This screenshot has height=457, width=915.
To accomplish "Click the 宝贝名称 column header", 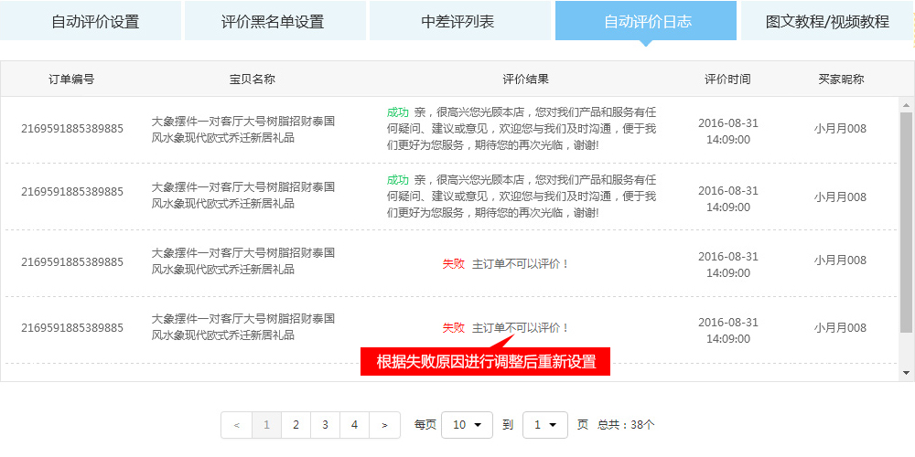I will pyautogui.click(x=253, y=80).
